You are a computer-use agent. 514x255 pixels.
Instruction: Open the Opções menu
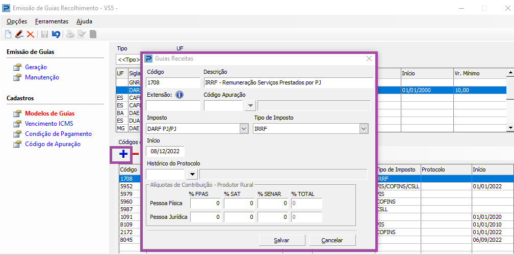17,21
